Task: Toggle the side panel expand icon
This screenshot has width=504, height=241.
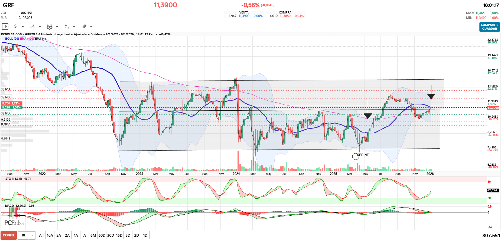Action: (x=5, y=26)
